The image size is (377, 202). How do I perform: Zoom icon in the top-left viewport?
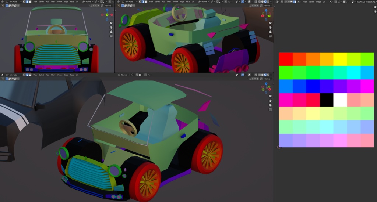[111, 23]
